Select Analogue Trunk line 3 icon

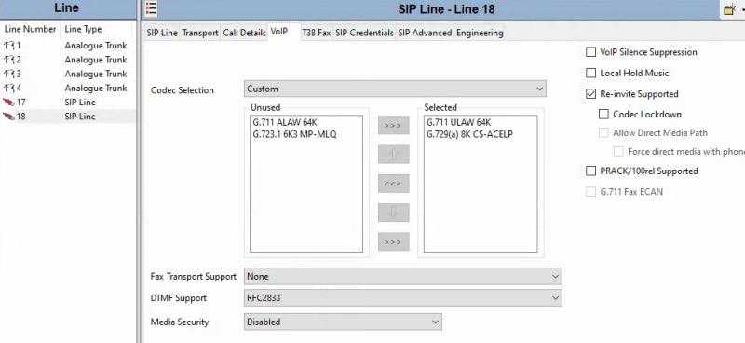(9, 75)
